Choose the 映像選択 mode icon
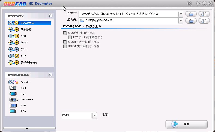The height and width of the screenshot is (132, 215). tap(13, 29)
